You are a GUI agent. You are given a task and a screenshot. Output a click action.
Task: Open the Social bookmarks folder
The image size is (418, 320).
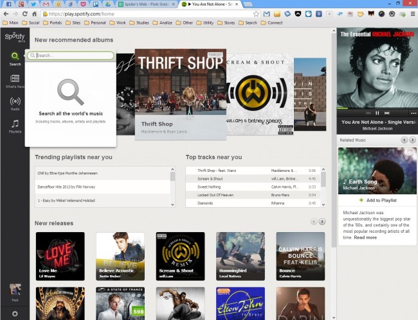click(x=31, y=23)
